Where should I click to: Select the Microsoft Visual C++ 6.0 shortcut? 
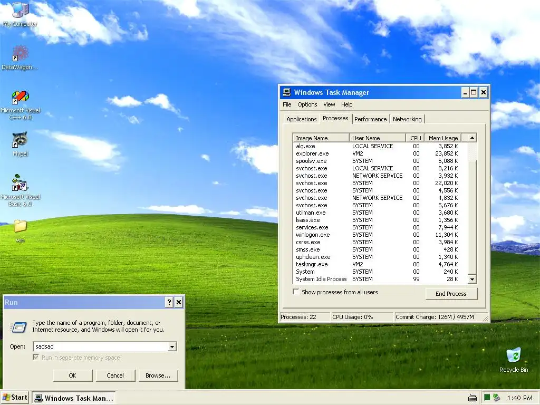pyautogui.click(x=21, y=105)
